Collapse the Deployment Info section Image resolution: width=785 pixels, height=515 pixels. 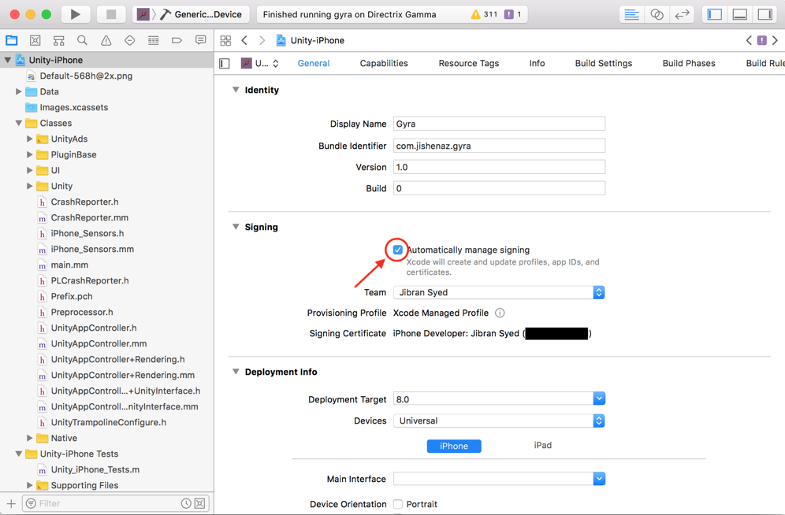[236, 372]
